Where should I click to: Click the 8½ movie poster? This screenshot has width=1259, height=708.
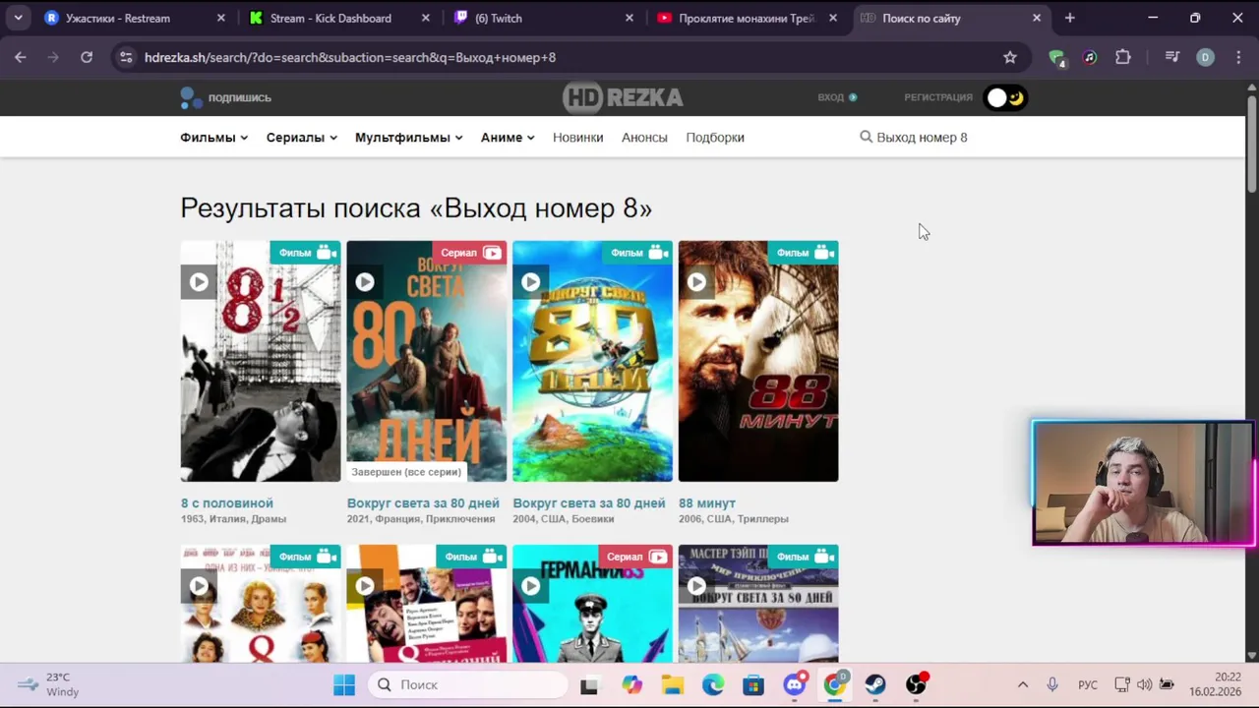point(261,361)
